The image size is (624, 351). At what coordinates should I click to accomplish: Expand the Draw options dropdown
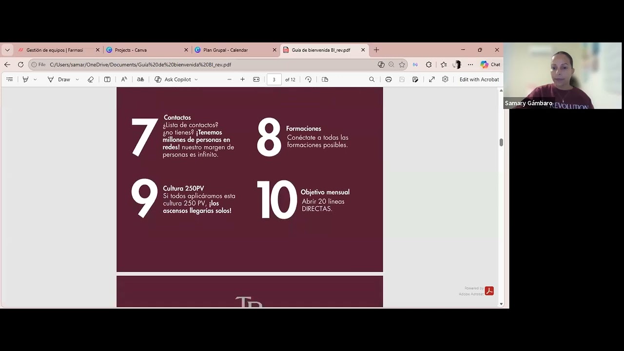(77, 79)
